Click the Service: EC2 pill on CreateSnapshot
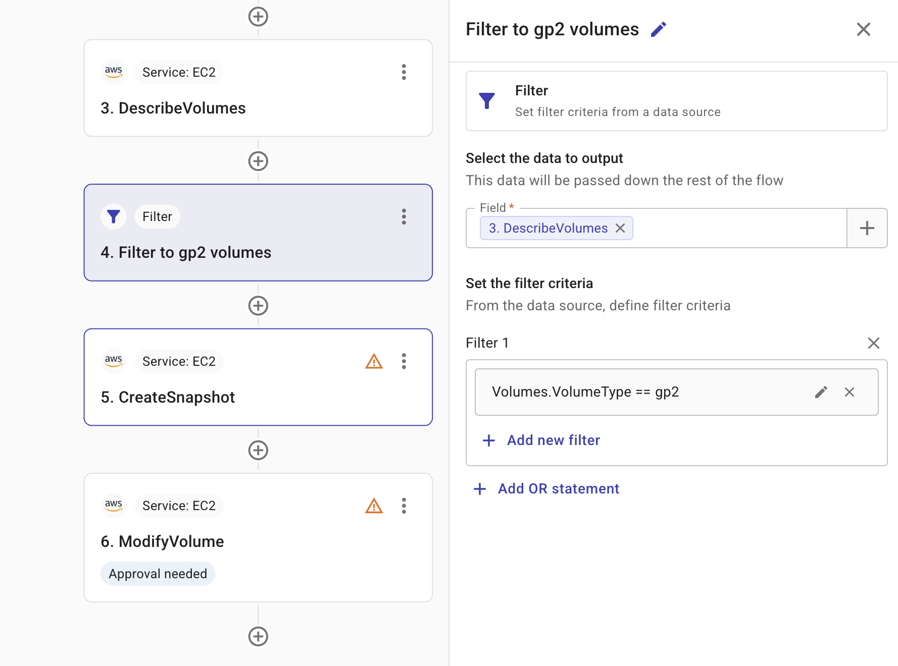This screenshot has height=666, width=898. pyautogui.click(x=179, y=361)
